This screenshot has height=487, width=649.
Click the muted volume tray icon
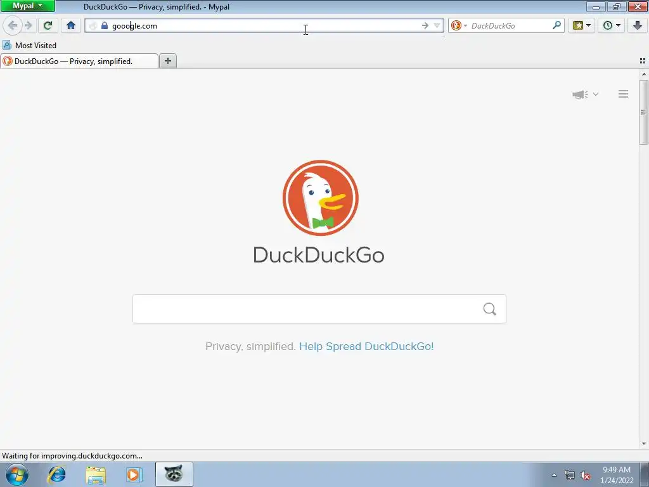point(585,476)
